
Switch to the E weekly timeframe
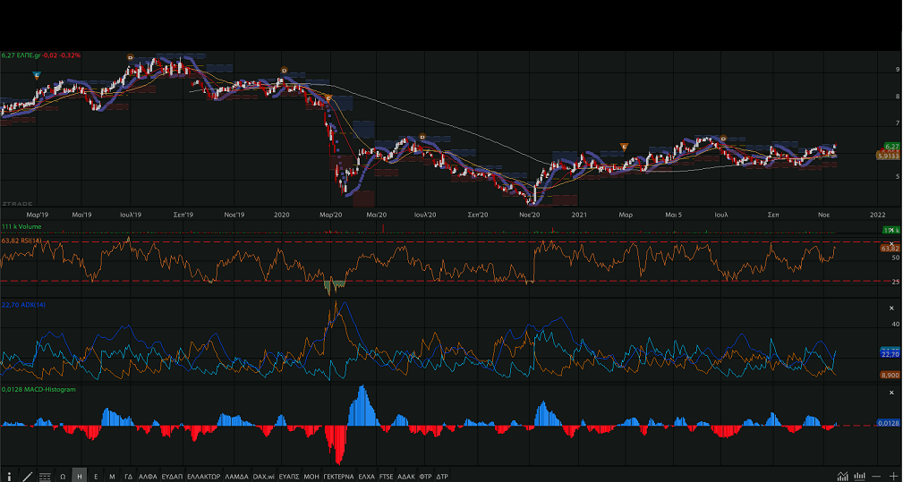pyautogui.click(x=96, y=476)
